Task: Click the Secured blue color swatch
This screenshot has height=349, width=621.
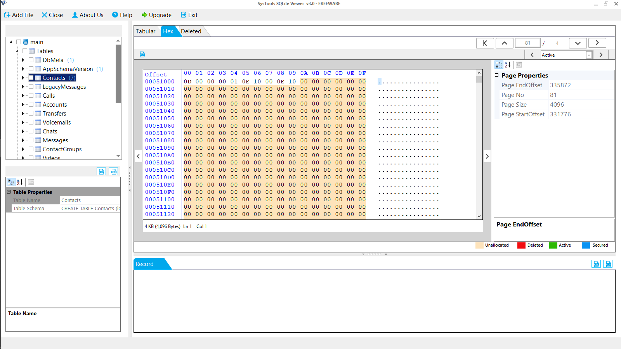Action: tap(586, 245)
